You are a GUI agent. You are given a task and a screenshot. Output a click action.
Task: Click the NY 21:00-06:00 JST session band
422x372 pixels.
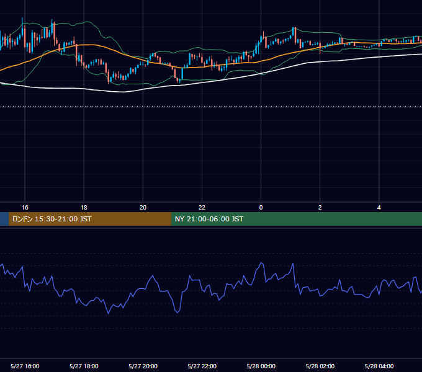(296, 219)
